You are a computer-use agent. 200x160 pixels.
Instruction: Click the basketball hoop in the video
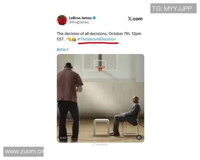point(100,69)
